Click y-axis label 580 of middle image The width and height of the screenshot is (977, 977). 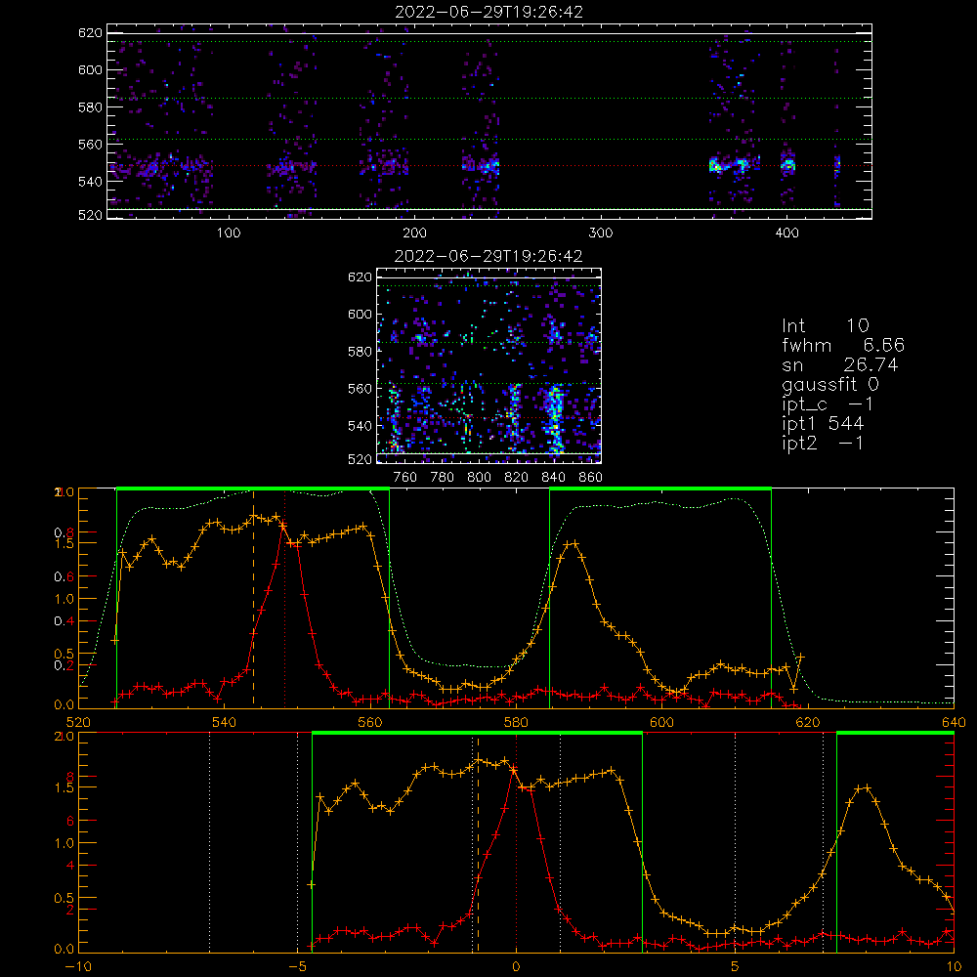(x=360, y=352)
